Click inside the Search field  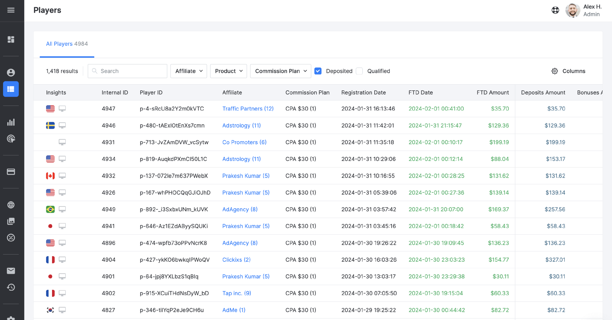tap(127, 71)
